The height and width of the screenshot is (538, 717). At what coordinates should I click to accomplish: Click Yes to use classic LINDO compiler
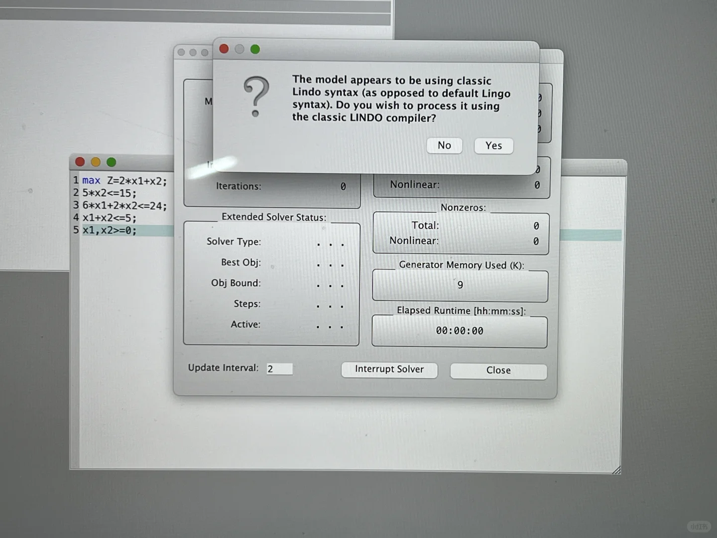(x=493, y=145)
